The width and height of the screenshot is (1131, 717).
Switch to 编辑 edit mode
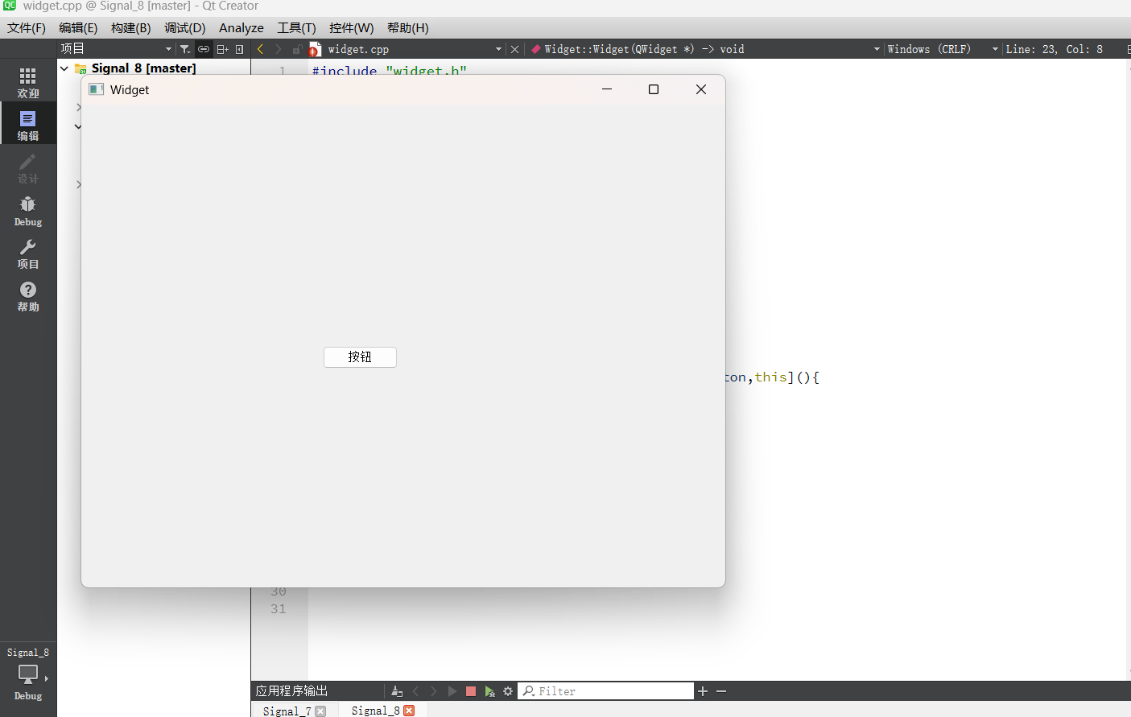[28, 126]
